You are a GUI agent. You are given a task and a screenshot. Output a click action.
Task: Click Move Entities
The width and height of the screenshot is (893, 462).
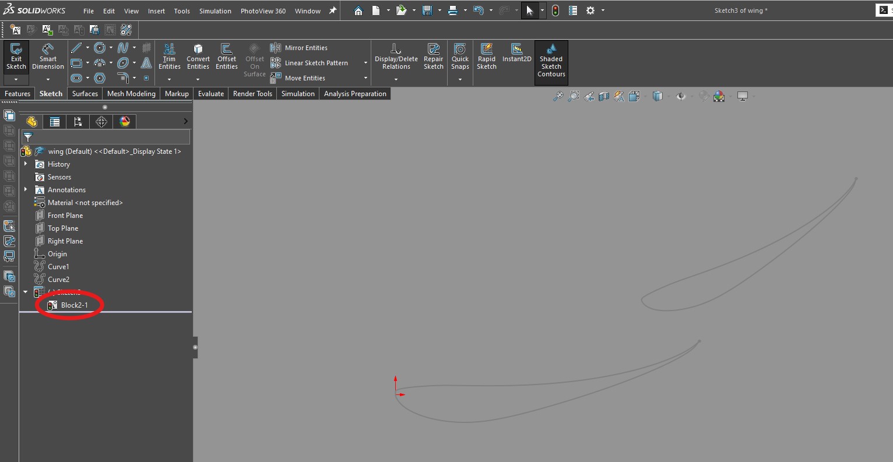point(298,78)
